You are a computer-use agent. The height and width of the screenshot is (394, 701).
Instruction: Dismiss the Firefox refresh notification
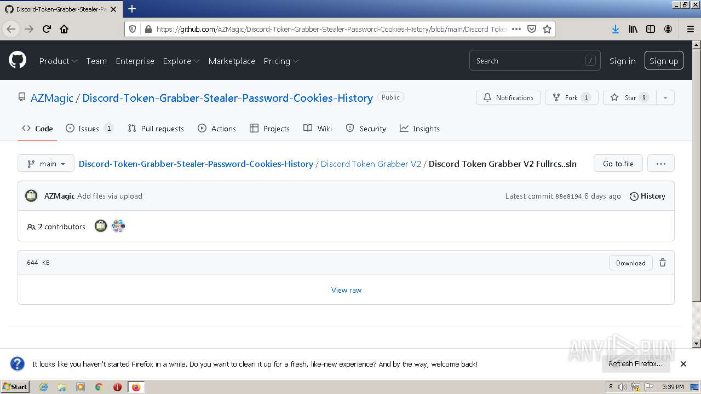point(683,364)
